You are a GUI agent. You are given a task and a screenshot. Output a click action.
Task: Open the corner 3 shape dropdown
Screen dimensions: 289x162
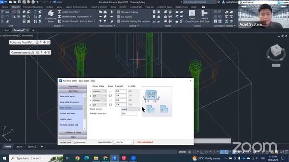click(99, 100)
